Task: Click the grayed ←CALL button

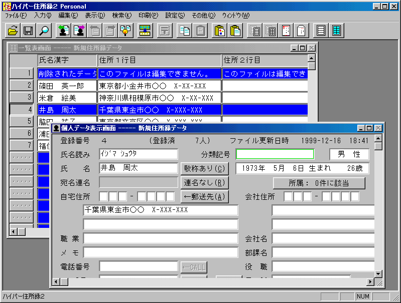Action: [x=194, y=267]
